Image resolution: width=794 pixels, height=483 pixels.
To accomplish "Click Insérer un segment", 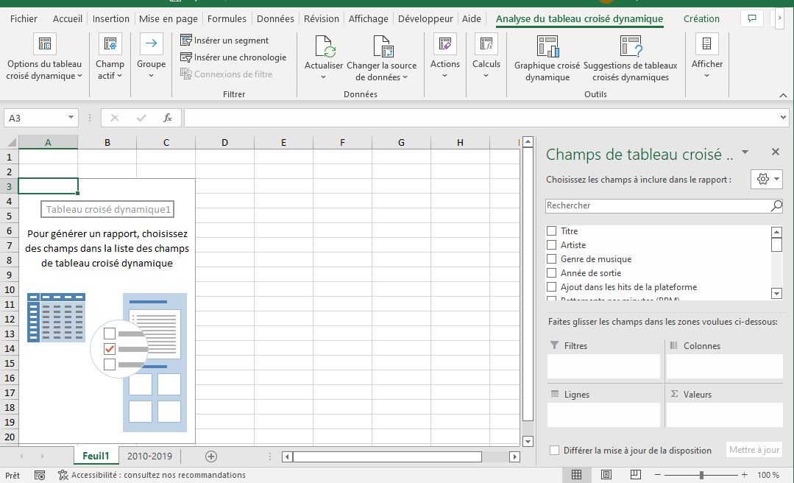I will click(x=224, y=40).
